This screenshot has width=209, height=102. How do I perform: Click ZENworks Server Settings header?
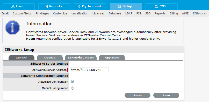click(x=49, y=64)
